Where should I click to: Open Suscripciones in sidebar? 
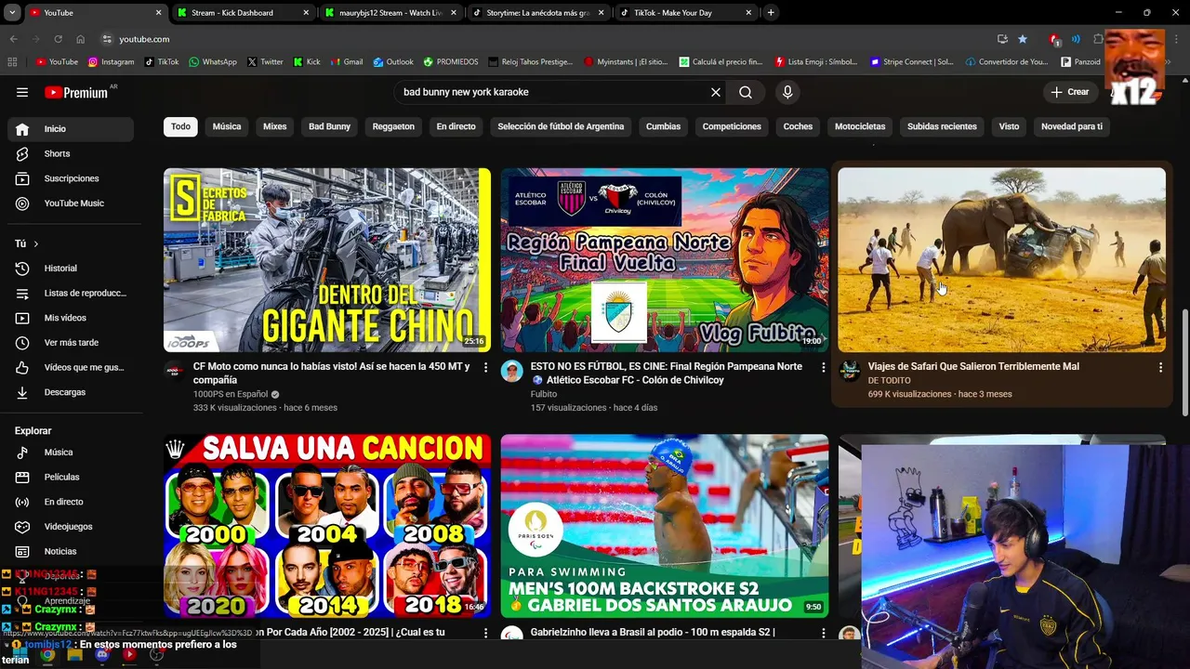71,178
